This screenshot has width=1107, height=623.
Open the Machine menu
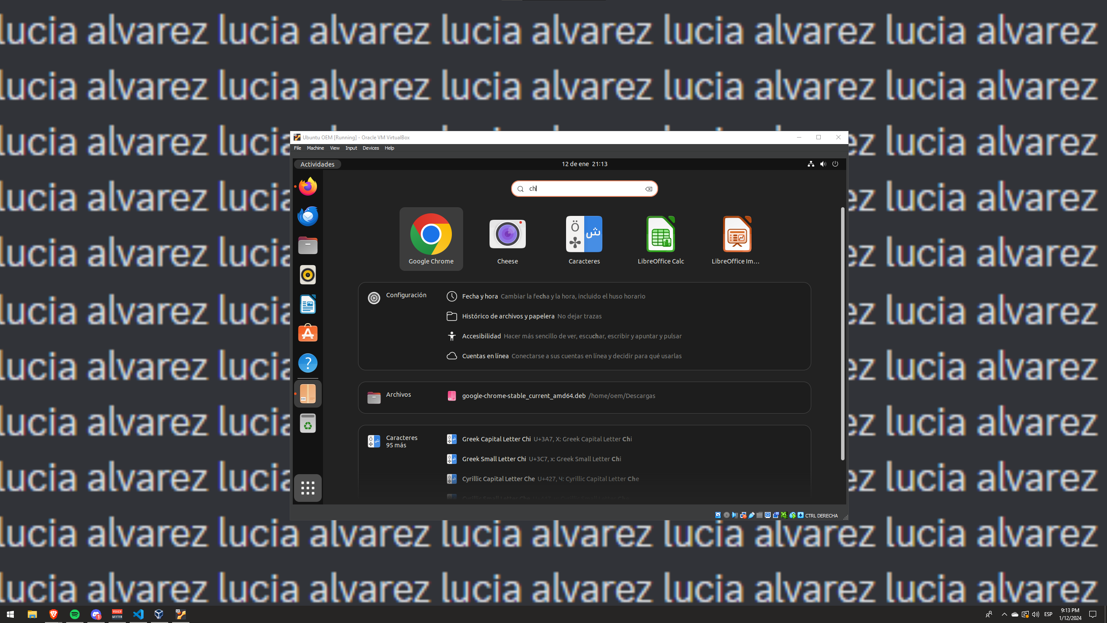(x=315, y=148)
